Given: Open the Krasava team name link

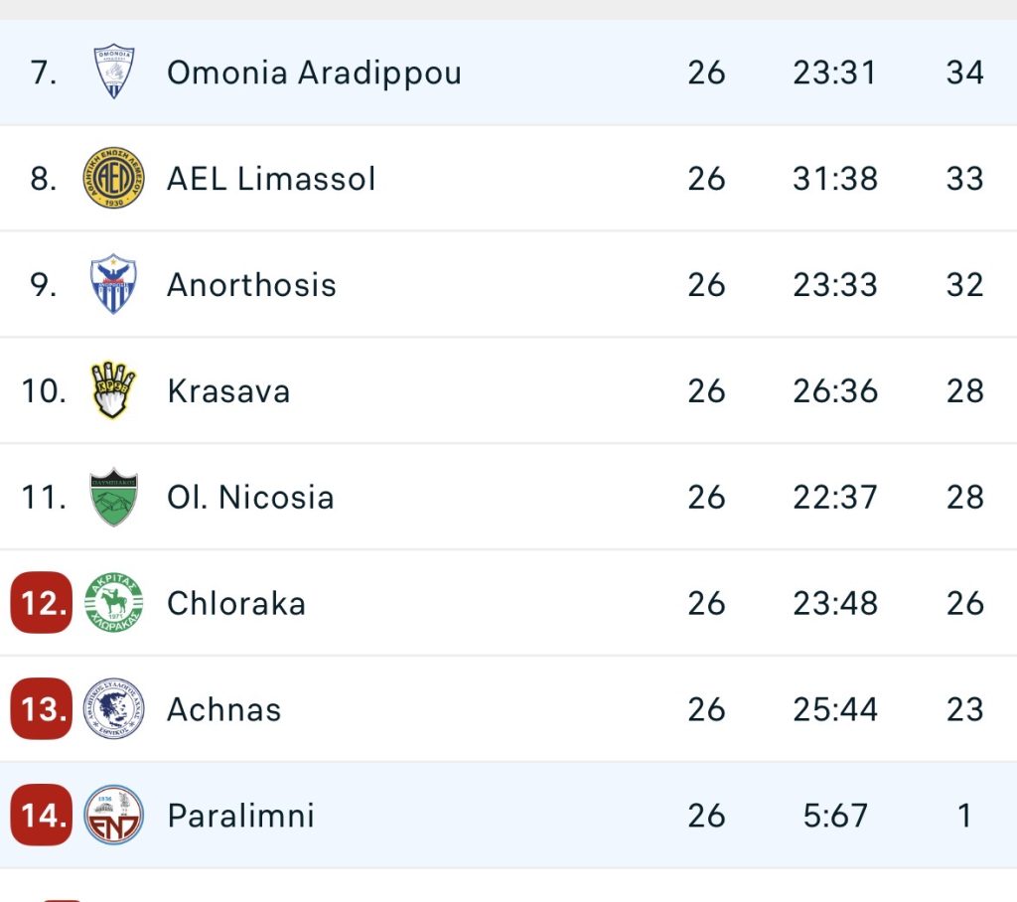Looking at the screenshot, I should [228, 391].
